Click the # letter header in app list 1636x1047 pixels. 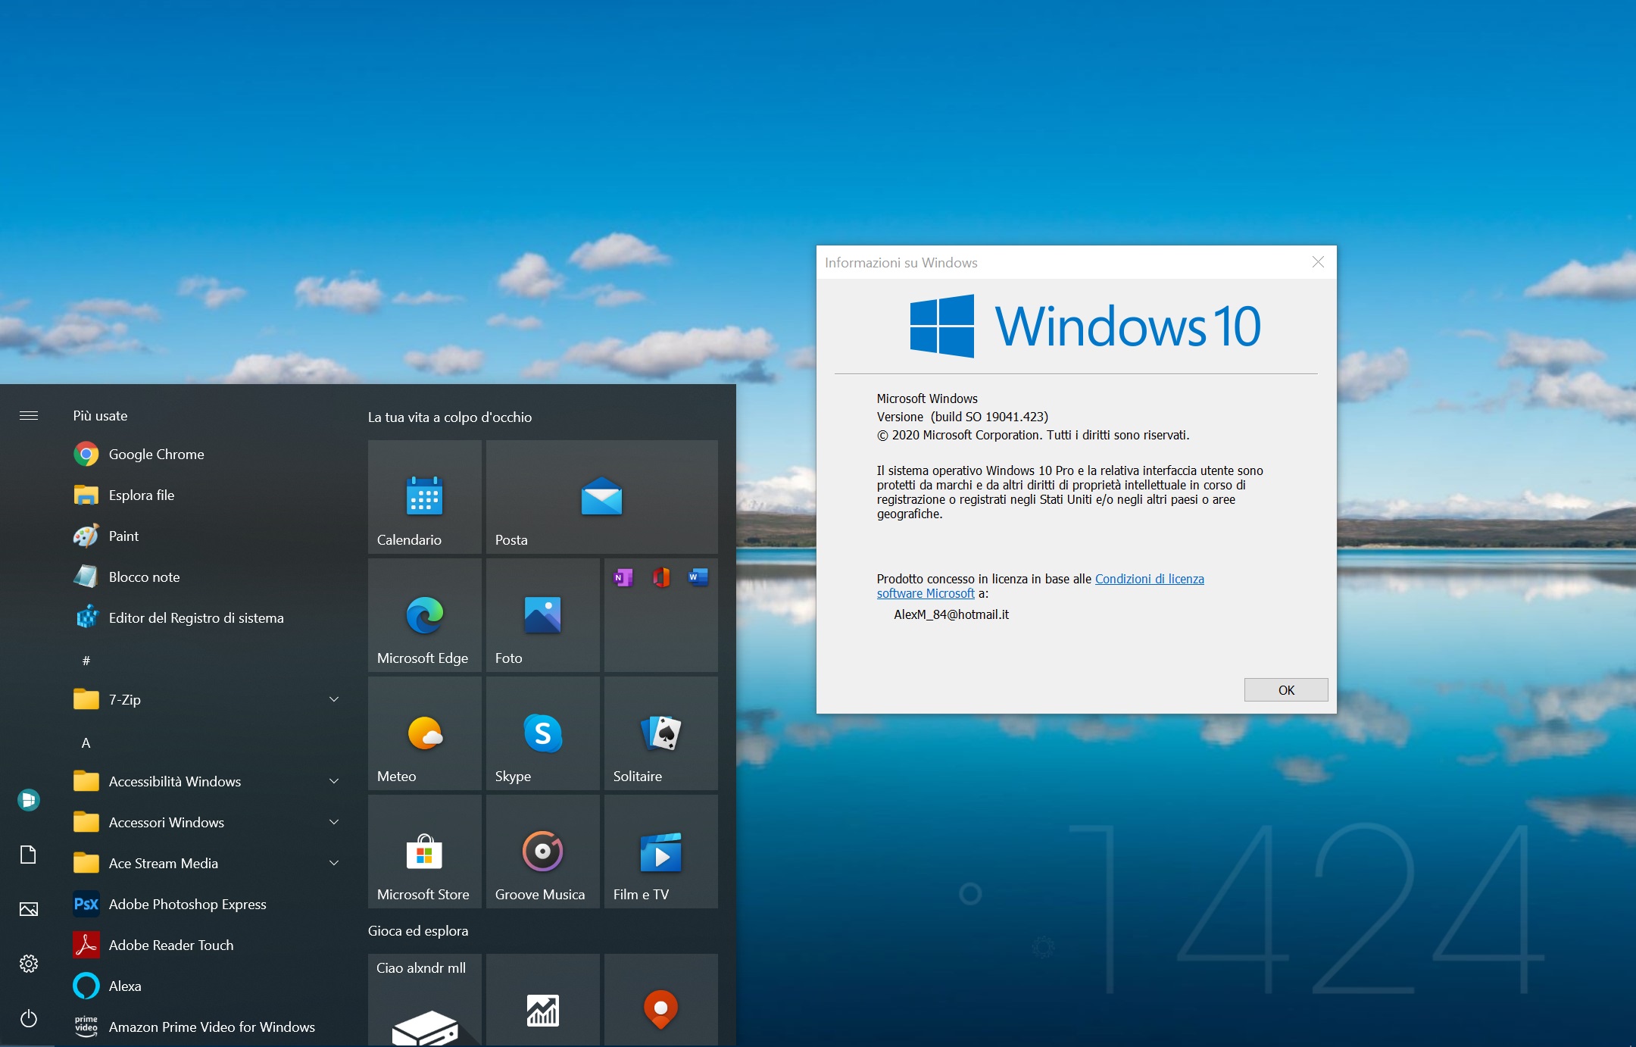pos(86,661)
